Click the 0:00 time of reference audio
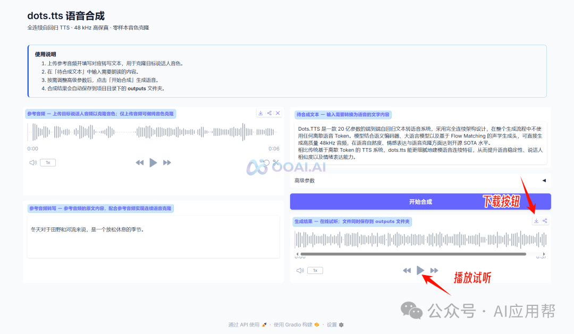This screenshot has height=334, width=574. tap(32, 149)
